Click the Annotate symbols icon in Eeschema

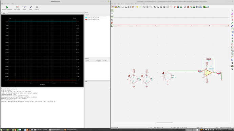coord(185,7)
